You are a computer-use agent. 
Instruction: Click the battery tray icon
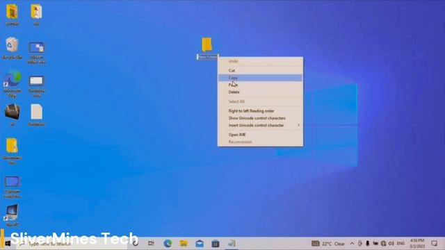[x=375, y=244]
